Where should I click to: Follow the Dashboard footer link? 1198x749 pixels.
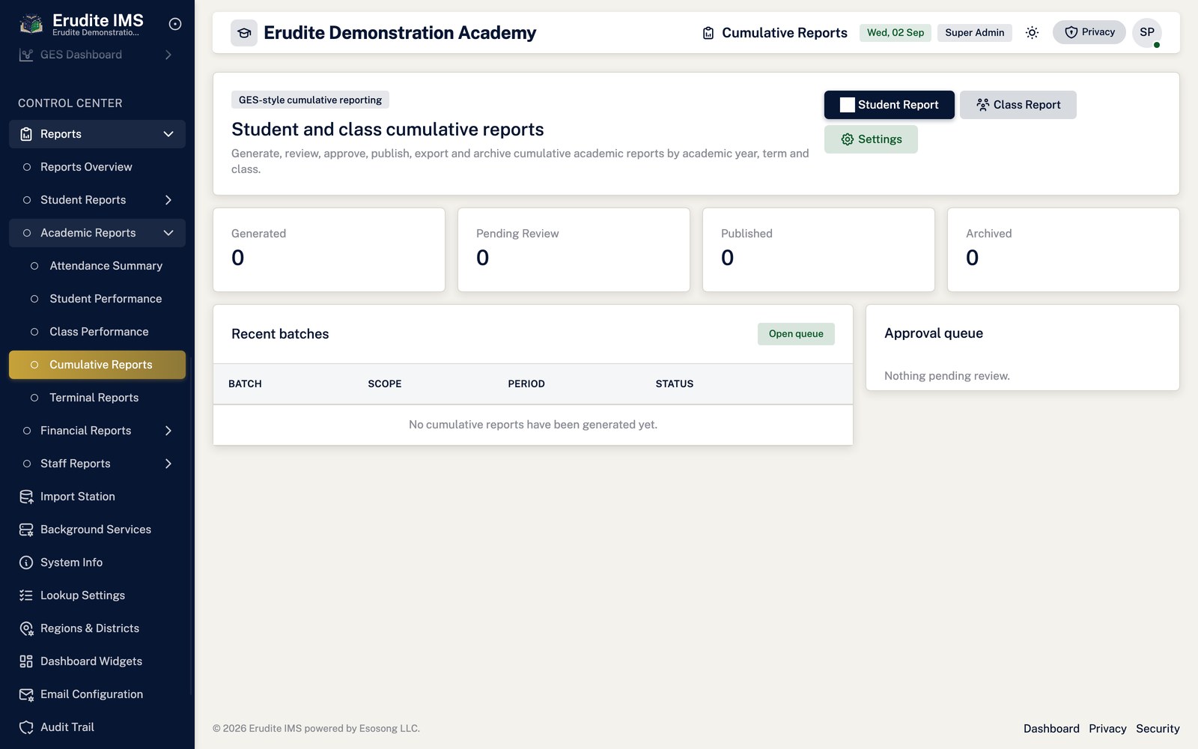[1051, 729]
